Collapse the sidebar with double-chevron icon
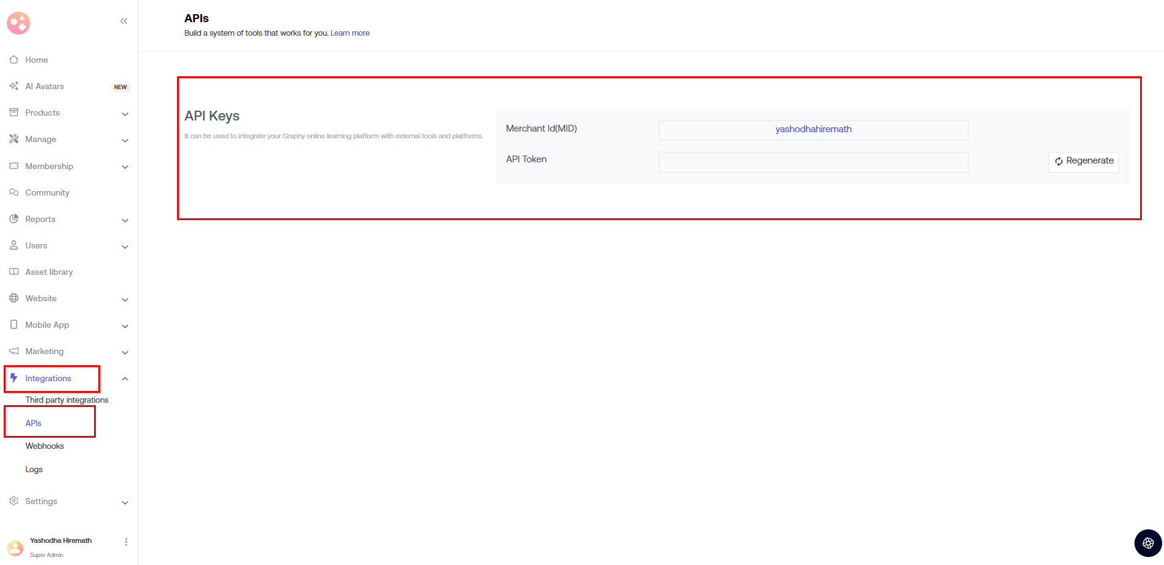Image resolution: width=1164 pixels, height=565 pixels. pos(124,21)
